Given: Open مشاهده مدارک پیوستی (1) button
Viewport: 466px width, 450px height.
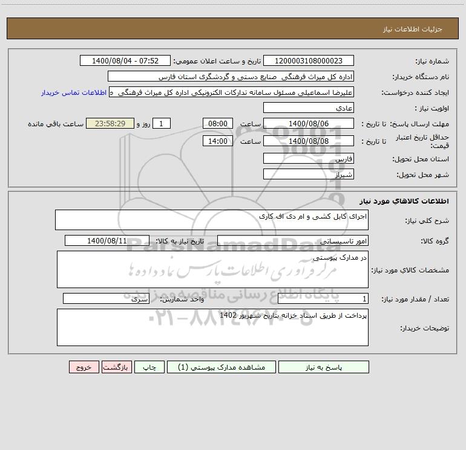Looking at the screenshot, I should pyautogui.click(x=222, y=367).
